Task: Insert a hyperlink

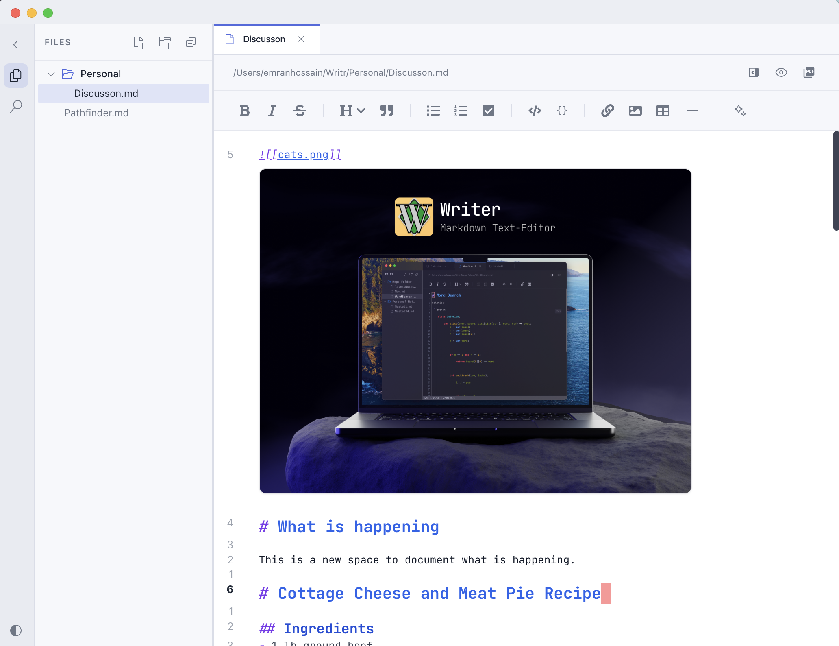Action: point(608,111)
